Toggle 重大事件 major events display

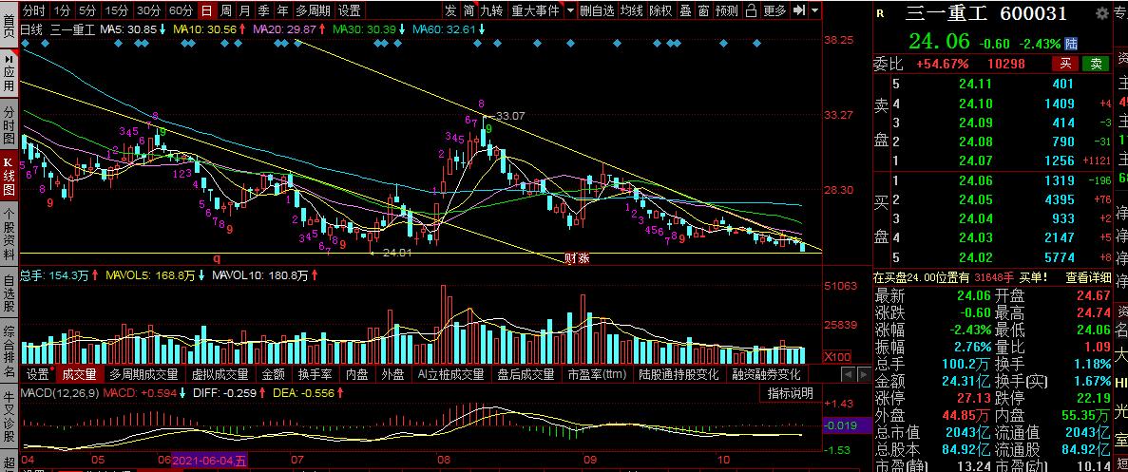pos(534,10)
